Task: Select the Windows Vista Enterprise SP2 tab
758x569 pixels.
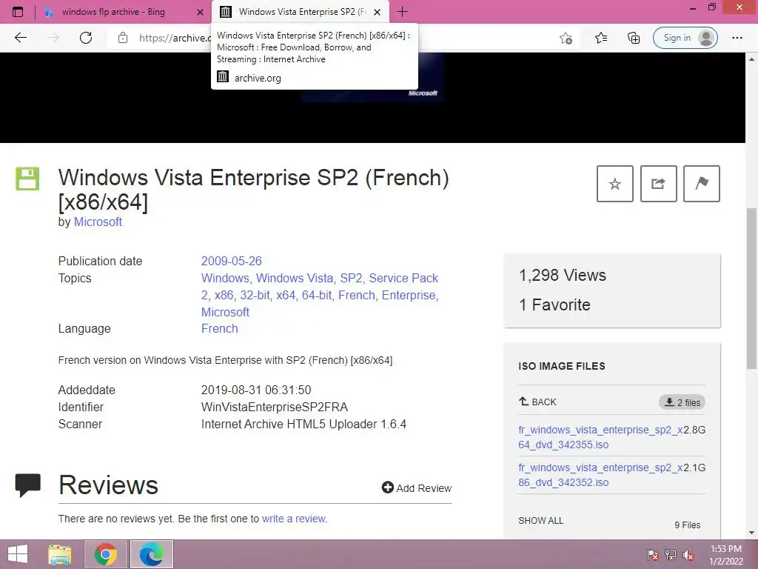Action: pyautogui.click(x=302, y=12)
